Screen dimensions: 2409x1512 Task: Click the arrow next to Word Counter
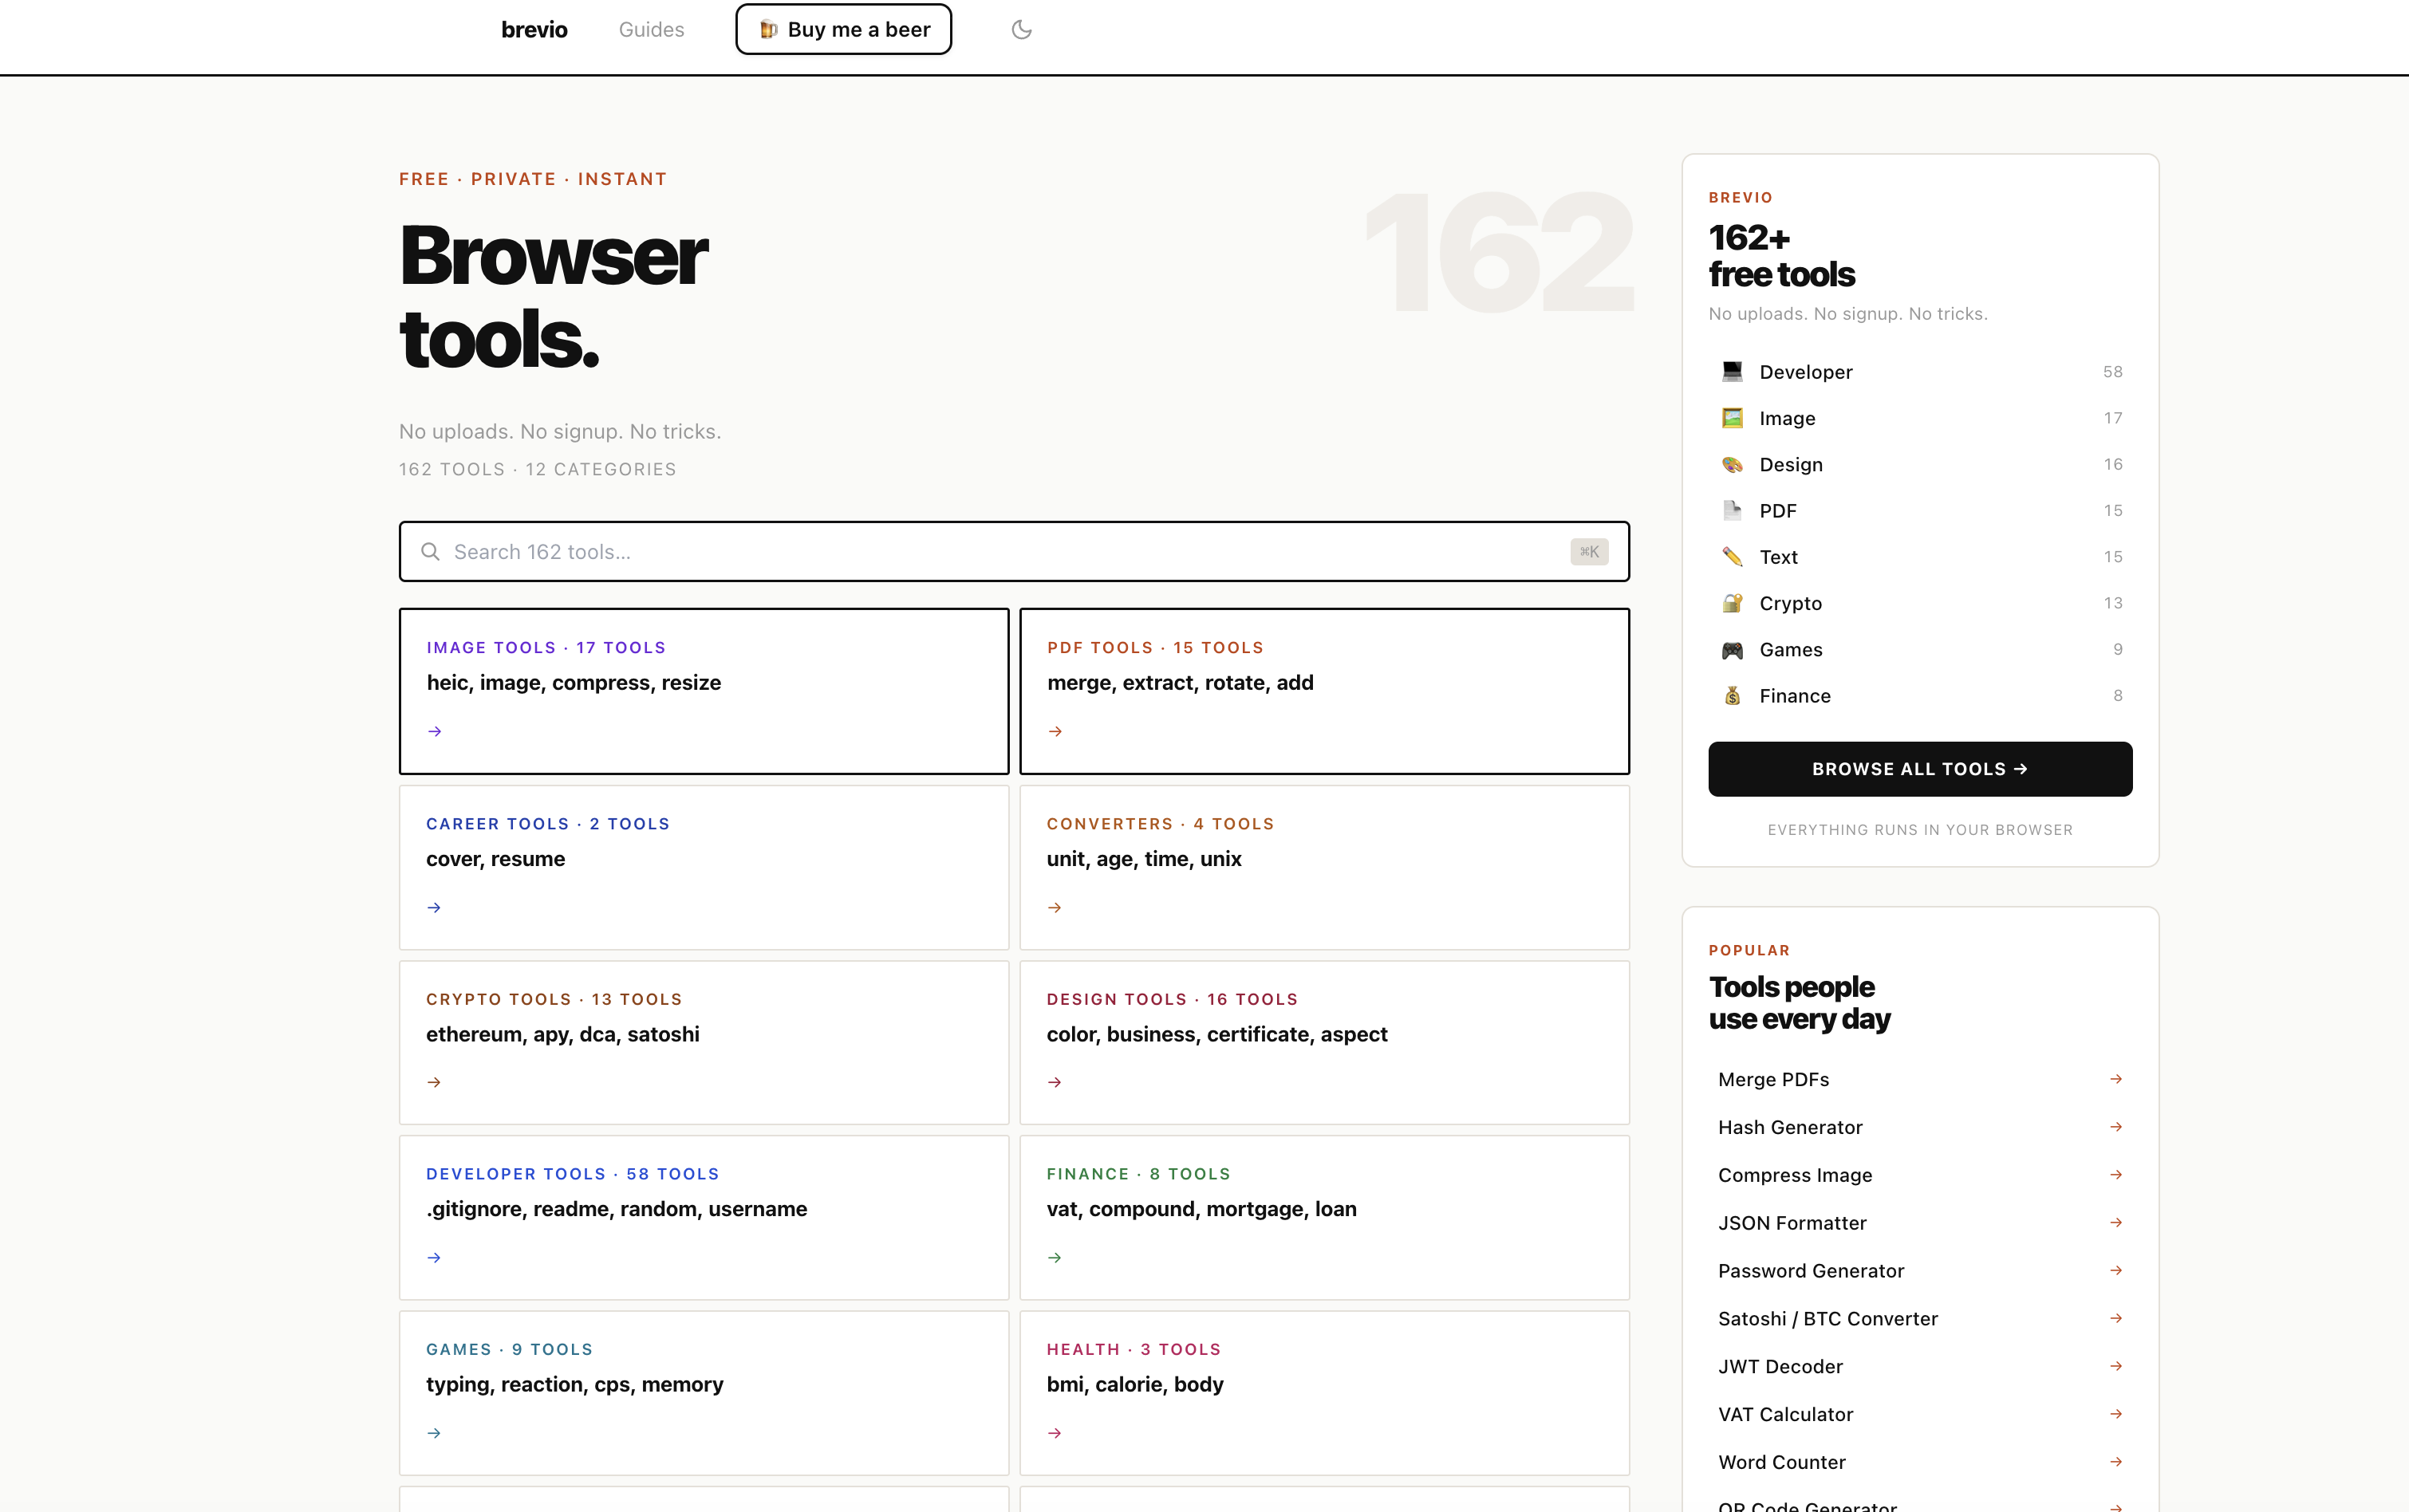click(x=2116, y=1462)
